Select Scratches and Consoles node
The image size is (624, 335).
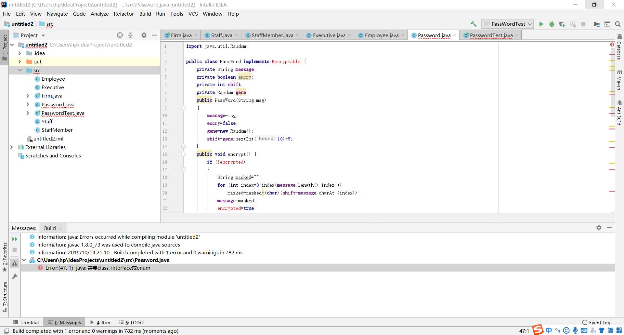53,155
